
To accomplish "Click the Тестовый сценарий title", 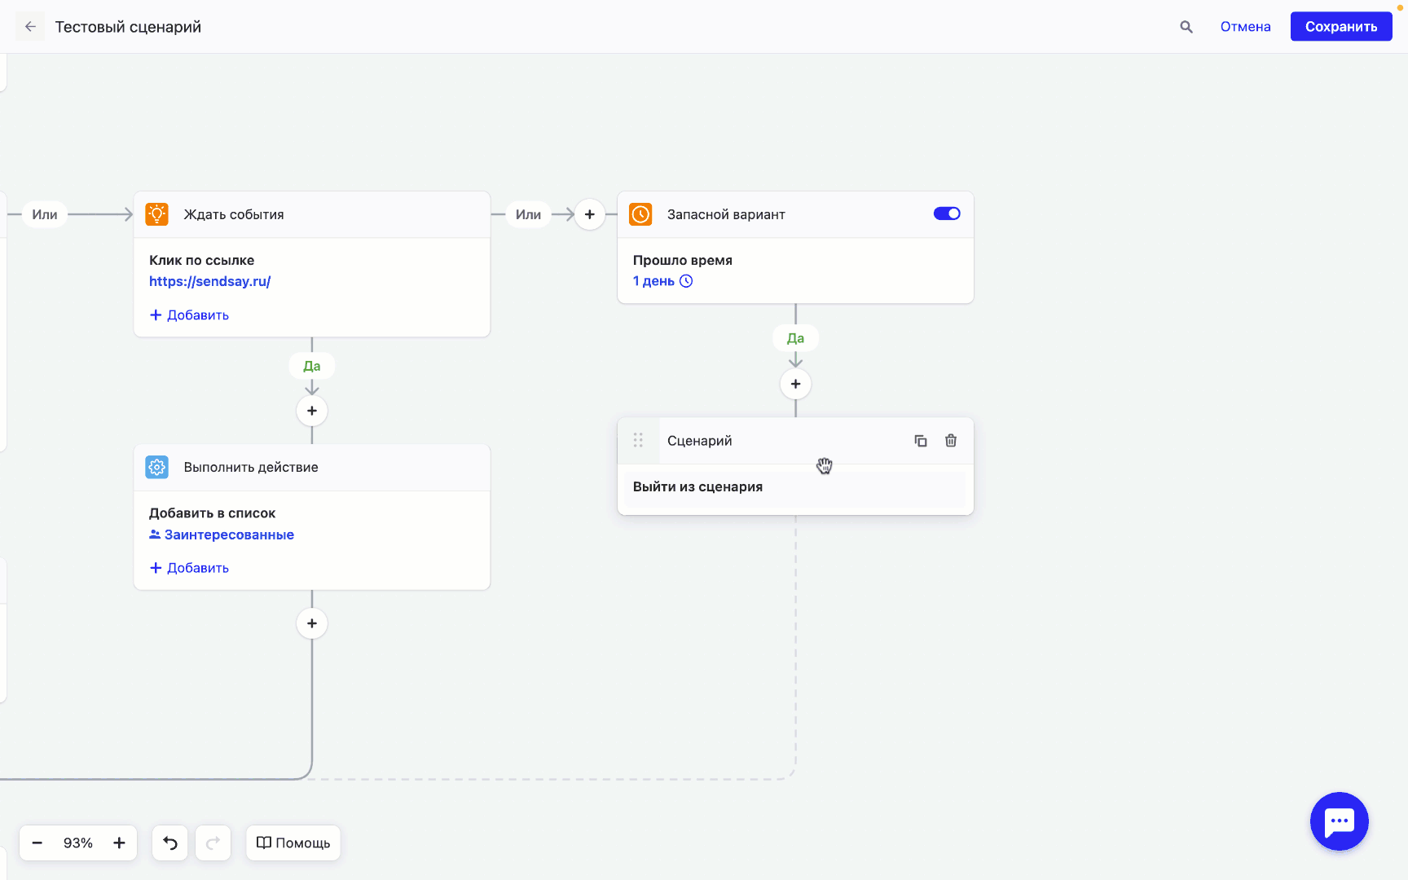I will pos(128,27).
